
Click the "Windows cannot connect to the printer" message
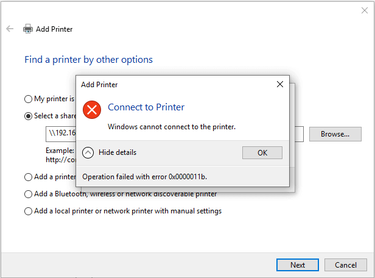tap(171, 127)
